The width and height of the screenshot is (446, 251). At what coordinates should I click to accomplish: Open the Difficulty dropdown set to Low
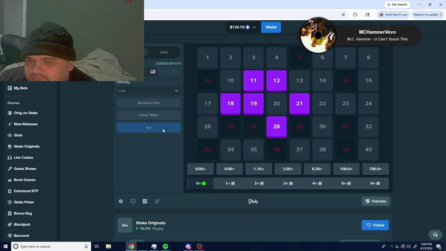coord(148,91)
